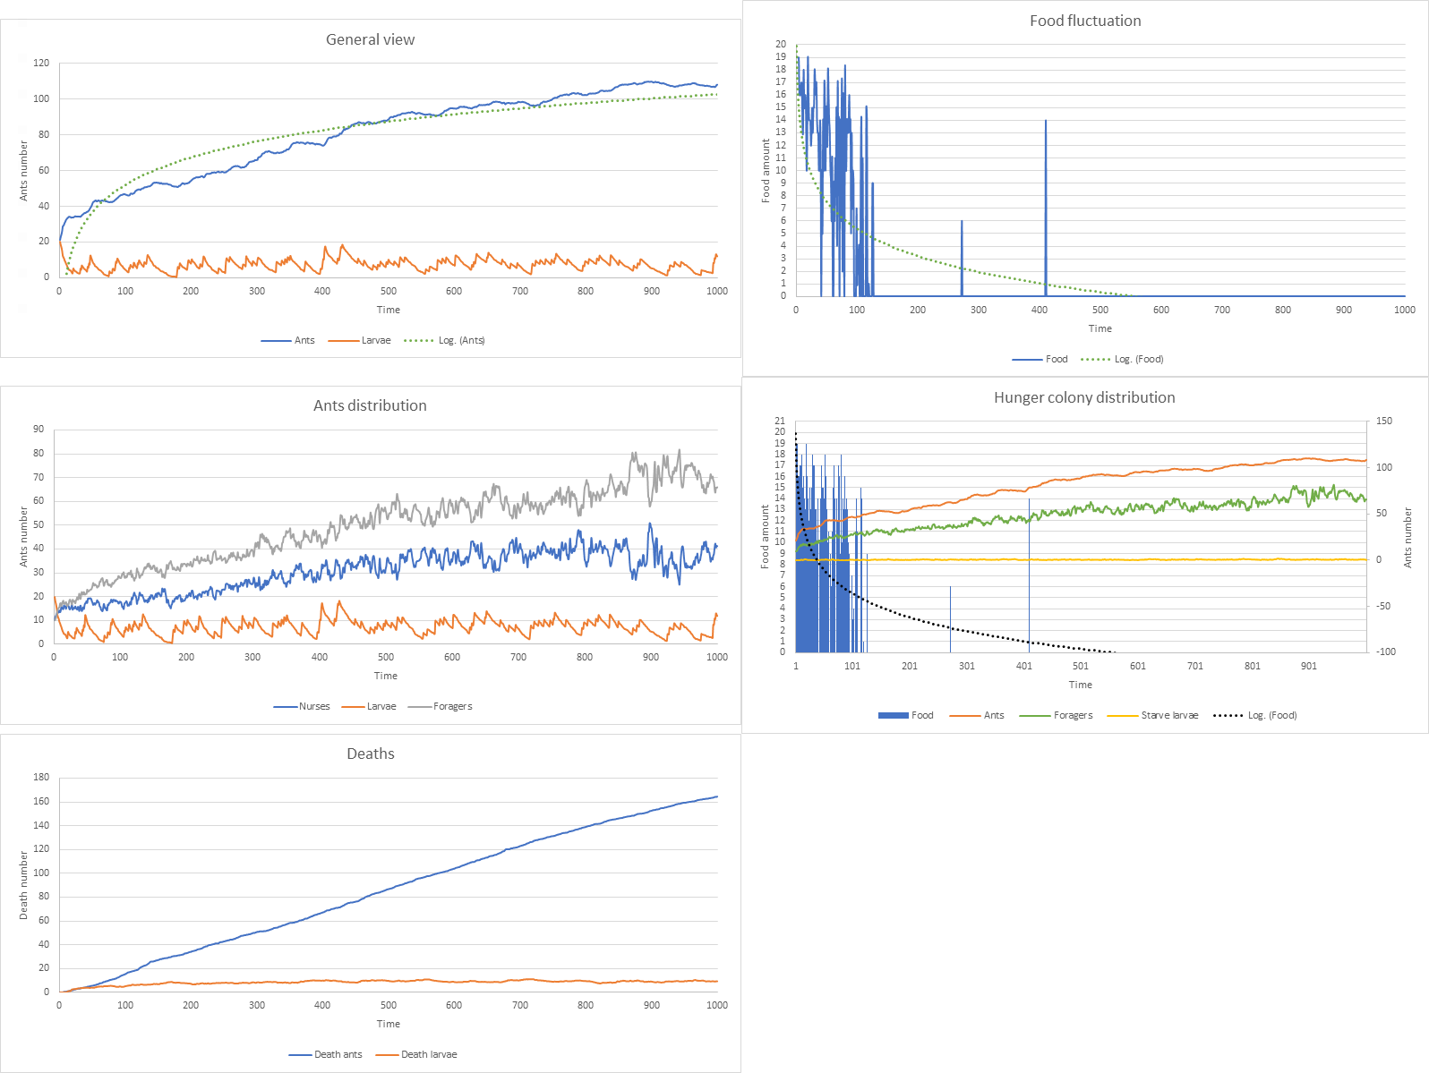Select right 'Ants number' axis title in Hunger chart
Screen dimensions: 1429x1073
click(1408, 537)
